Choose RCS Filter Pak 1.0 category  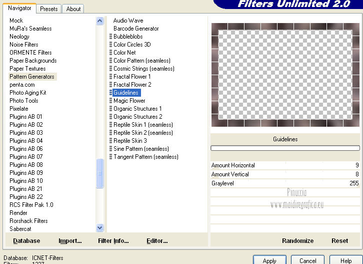click(31, 205)
